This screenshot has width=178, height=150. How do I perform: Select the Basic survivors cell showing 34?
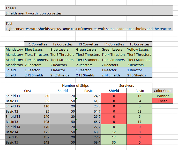pyautogui.click(x=139, y=101)
